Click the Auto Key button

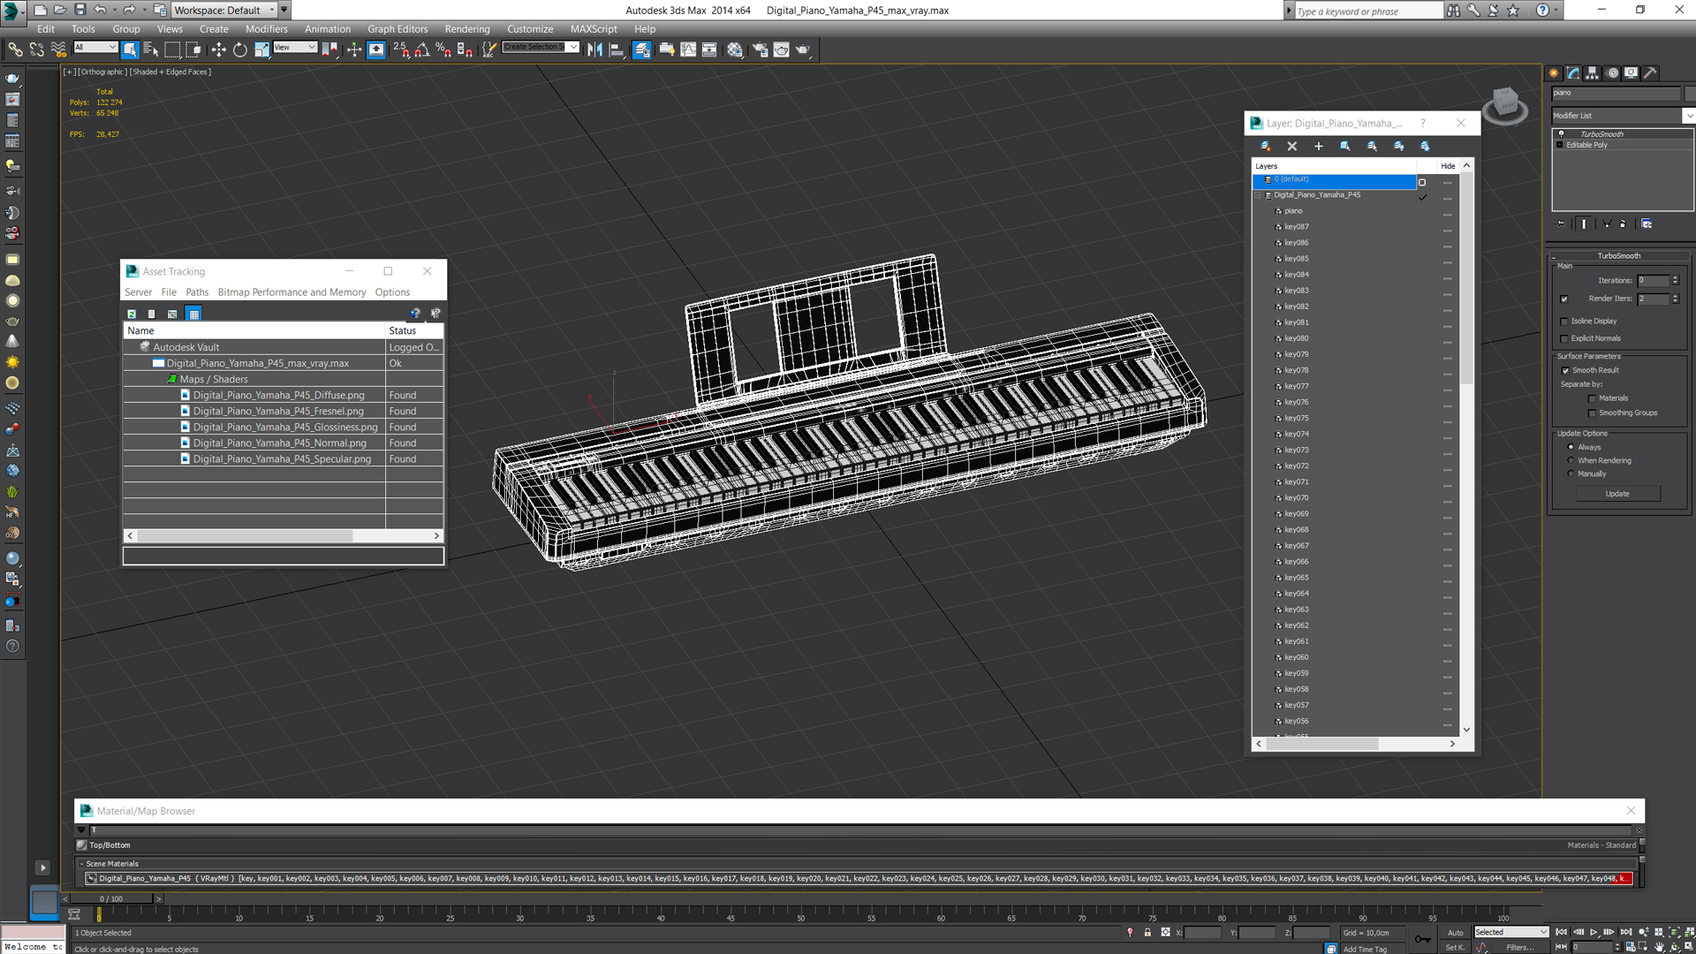click(x=1455, y=933)
